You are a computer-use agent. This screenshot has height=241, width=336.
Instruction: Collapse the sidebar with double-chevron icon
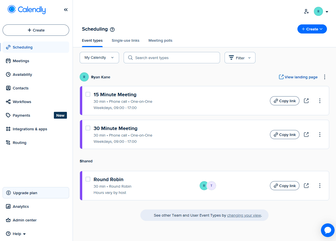click(x=66, y=10)
